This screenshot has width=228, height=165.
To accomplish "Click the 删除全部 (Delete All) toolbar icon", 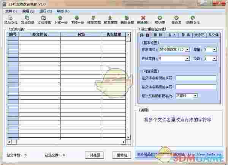I will pos(127,20).
